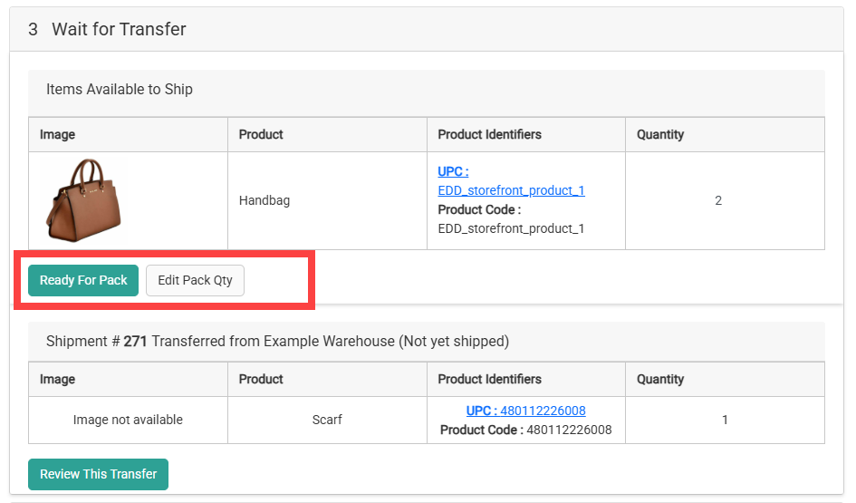
Task: Click the scarf quantity value 1
Action: click(x=726, y=420)
